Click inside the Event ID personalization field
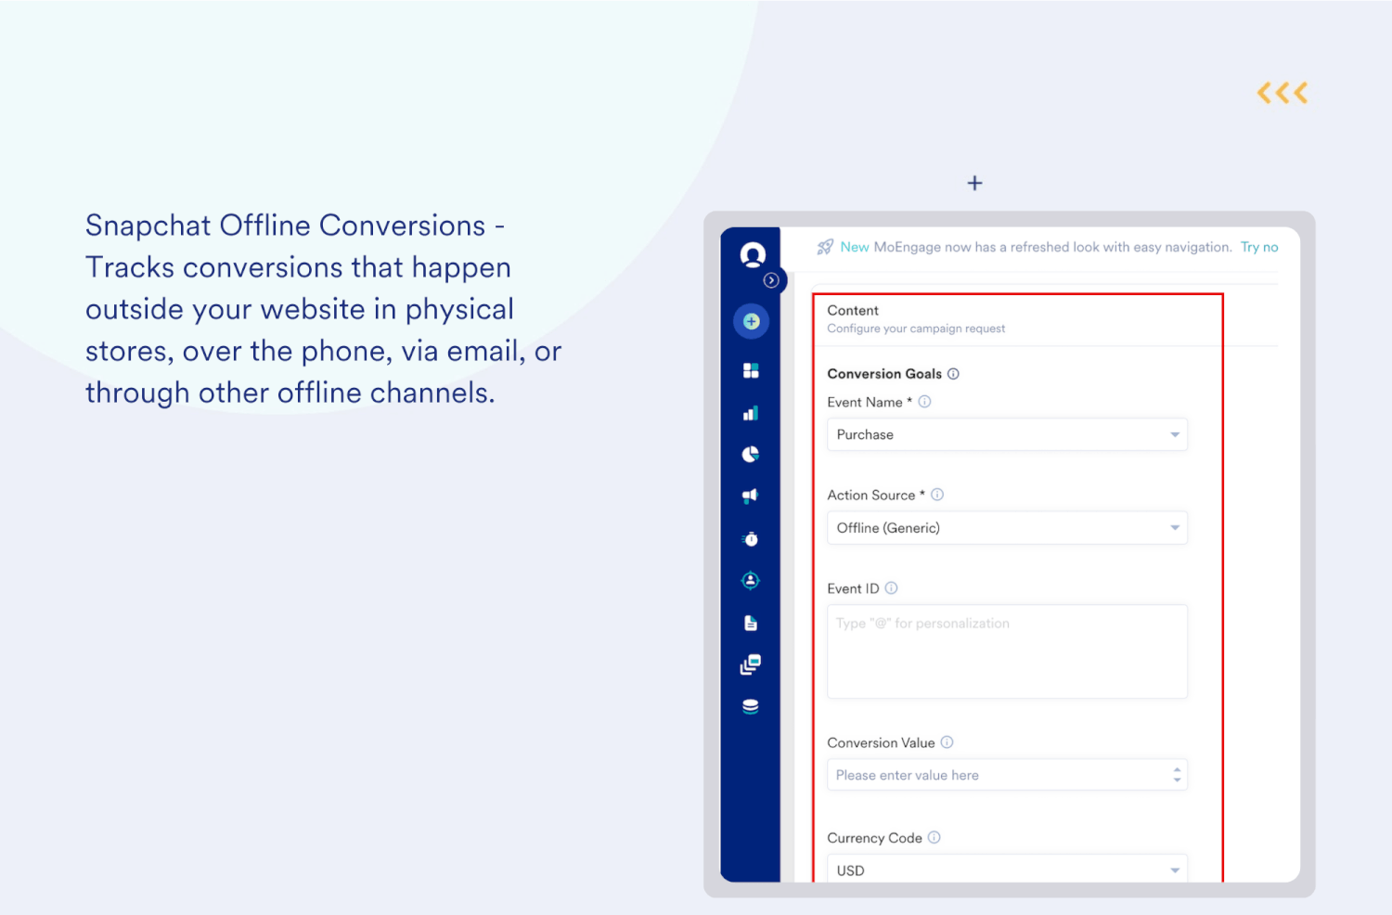Screen dimensions: 1392x915 click(x=1007, y=650)
